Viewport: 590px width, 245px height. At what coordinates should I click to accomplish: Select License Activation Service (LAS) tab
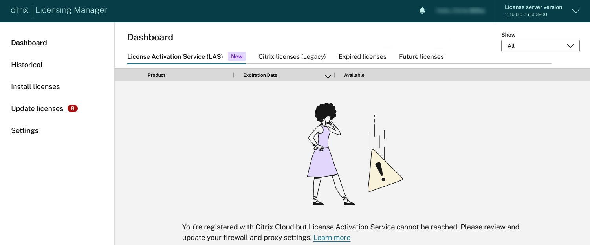(x=175, y=56)
